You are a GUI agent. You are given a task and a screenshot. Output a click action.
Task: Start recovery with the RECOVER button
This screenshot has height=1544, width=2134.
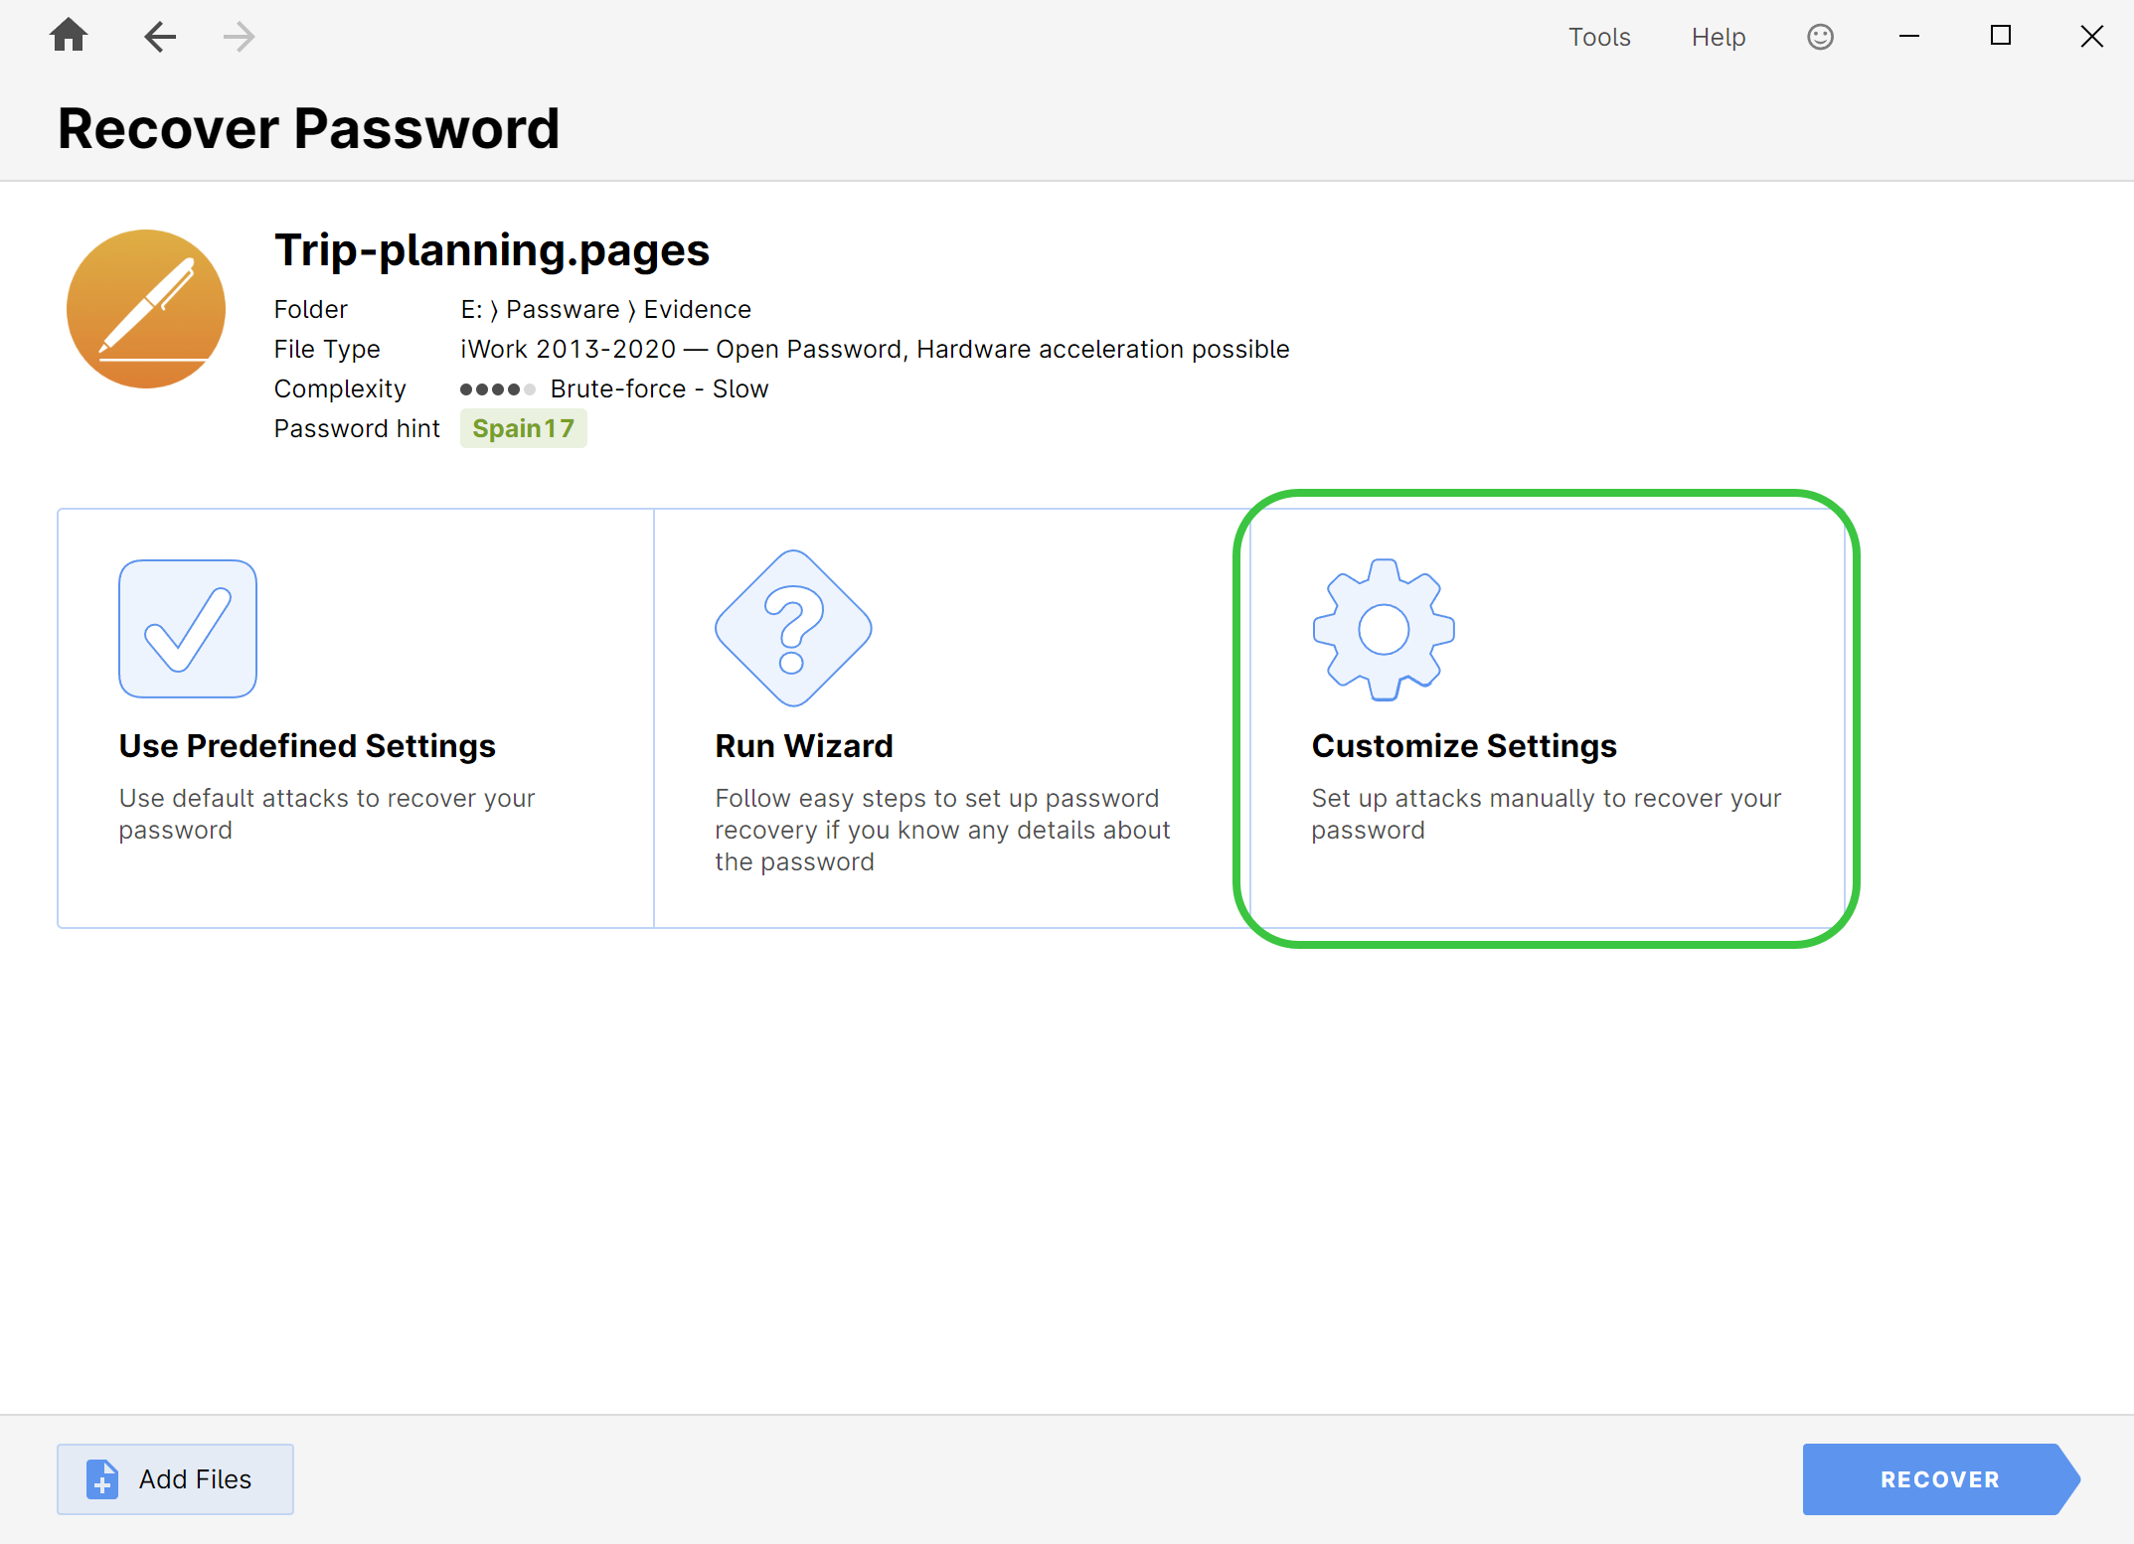[x=1941, y=1479]
